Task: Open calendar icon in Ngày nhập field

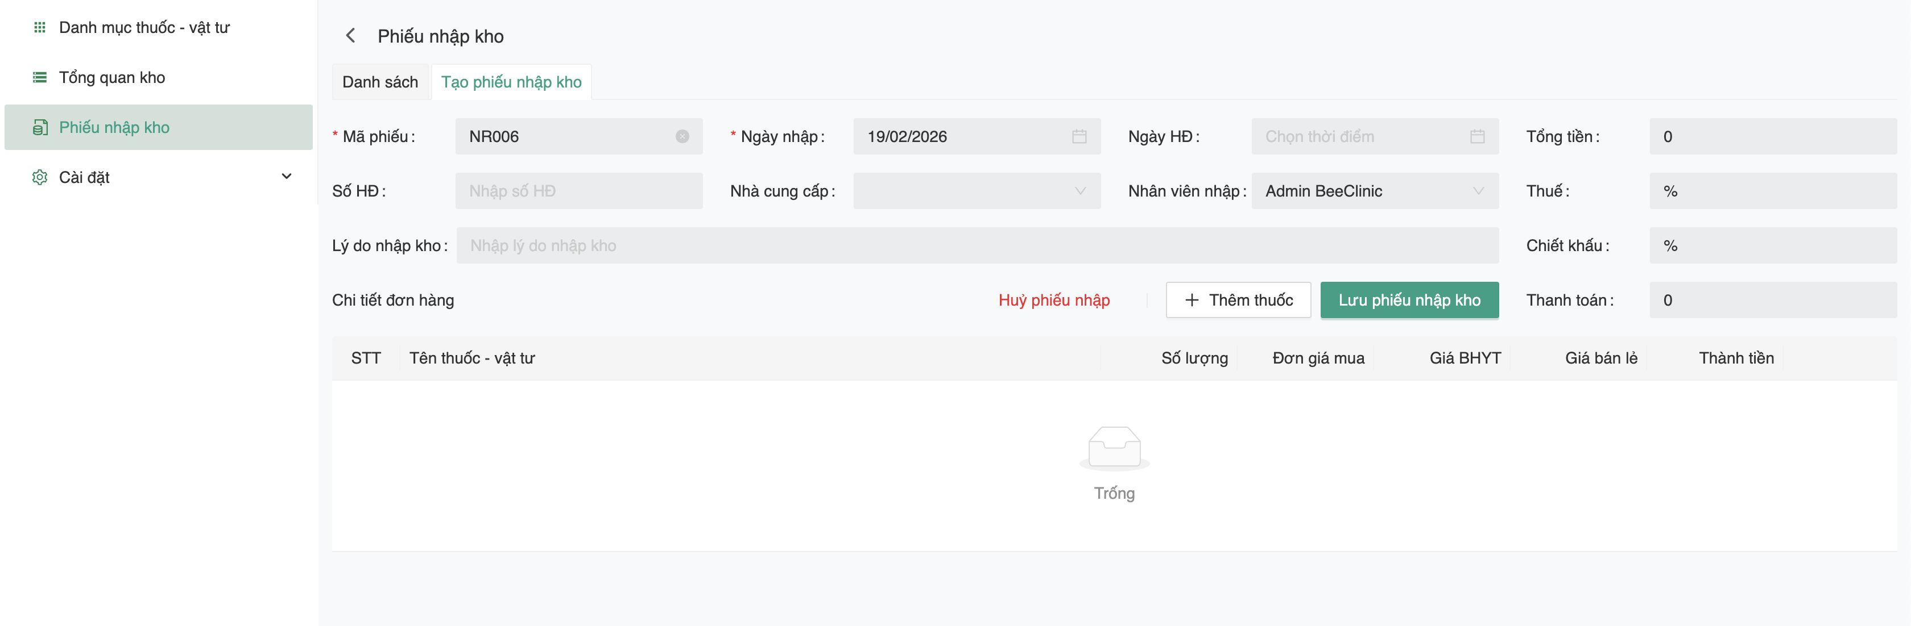Action: pos(1079,136)
